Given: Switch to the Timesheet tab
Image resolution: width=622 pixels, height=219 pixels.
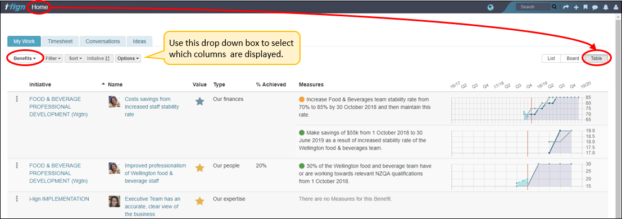Looking at the screenshot, I should coord(60,41).
